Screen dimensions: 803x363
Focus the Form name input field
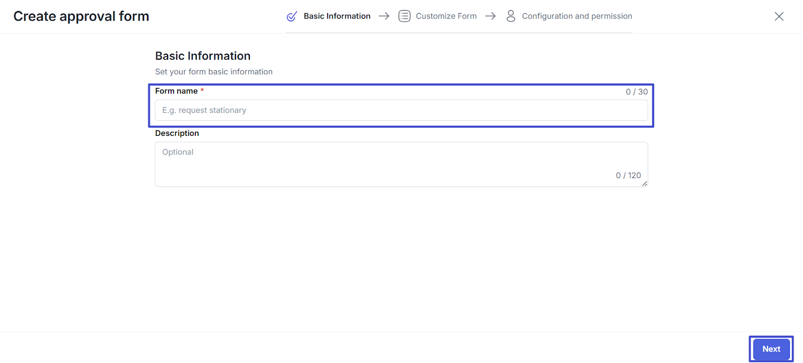tap(401, 110)
